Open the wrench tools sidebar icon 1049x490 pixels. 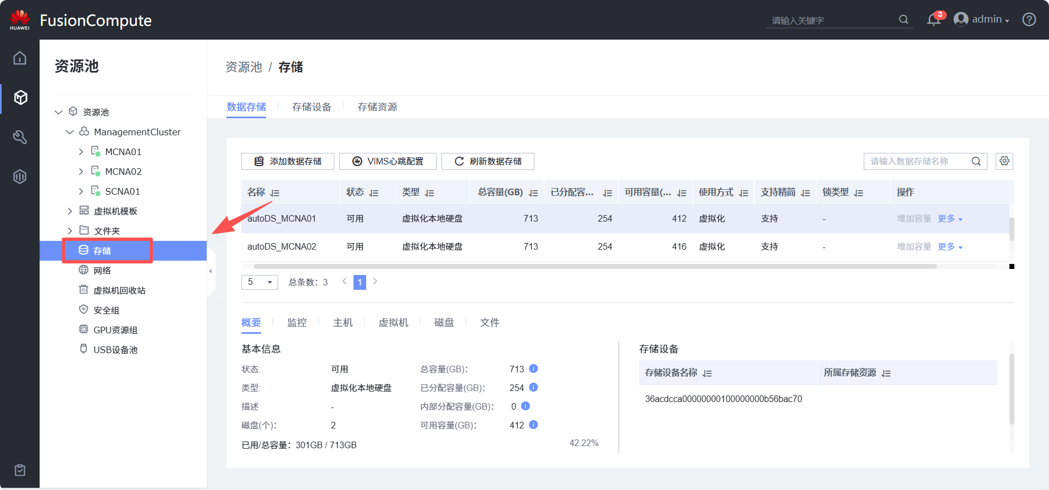(x=20, y=137)
